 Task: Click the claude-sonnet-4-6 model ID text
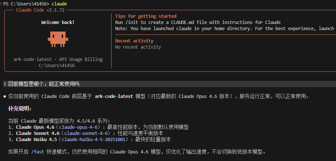point(88,133)
